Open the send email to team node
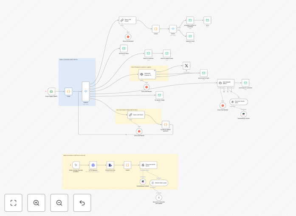 click(x=204, y=73)
